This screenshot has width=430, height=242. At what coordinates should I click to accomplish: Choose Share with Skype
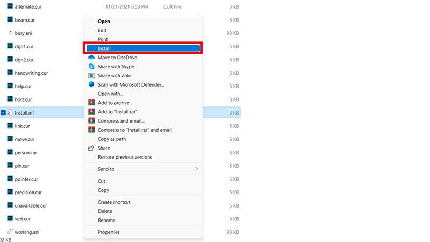point(116,66)
